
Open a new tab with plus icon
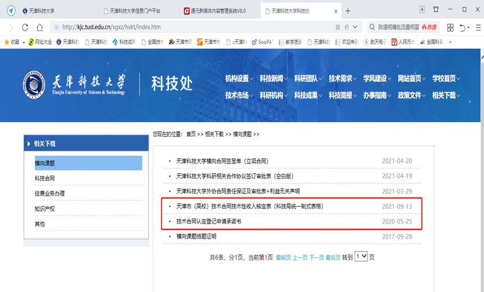(x=348, y=11)
